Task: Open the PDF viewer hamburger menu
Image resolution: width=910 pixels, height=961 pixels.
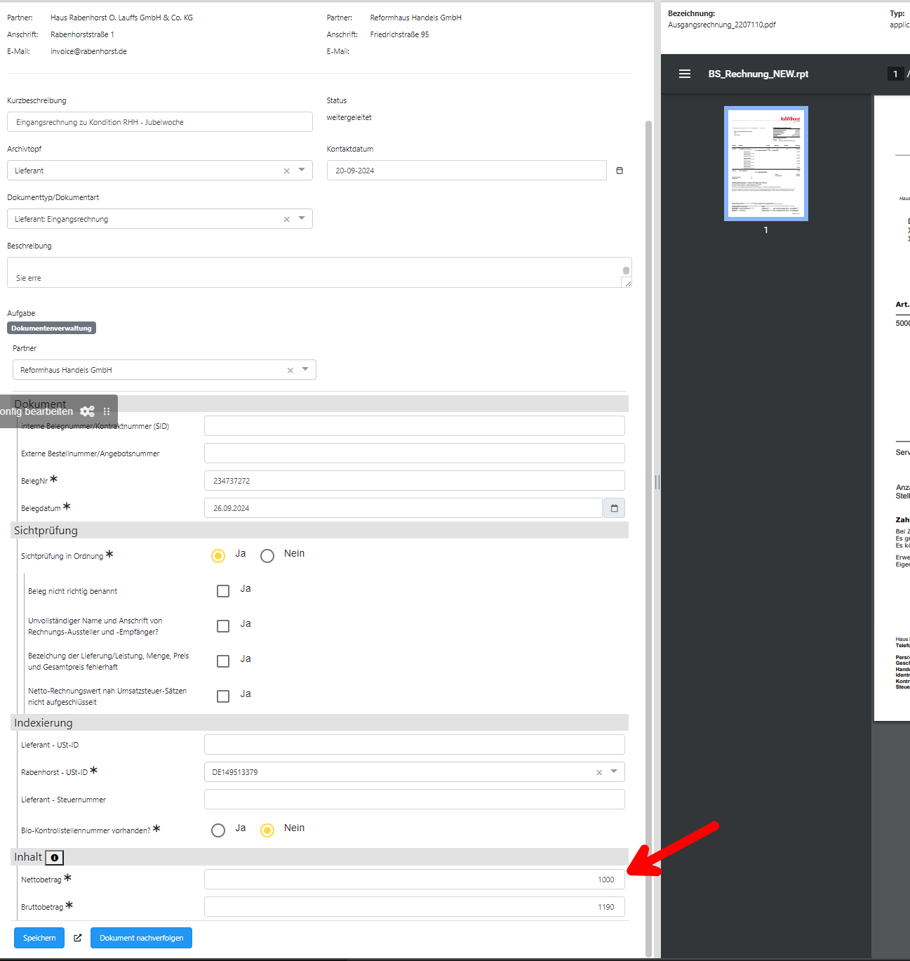Action: [x=685, y=74]
